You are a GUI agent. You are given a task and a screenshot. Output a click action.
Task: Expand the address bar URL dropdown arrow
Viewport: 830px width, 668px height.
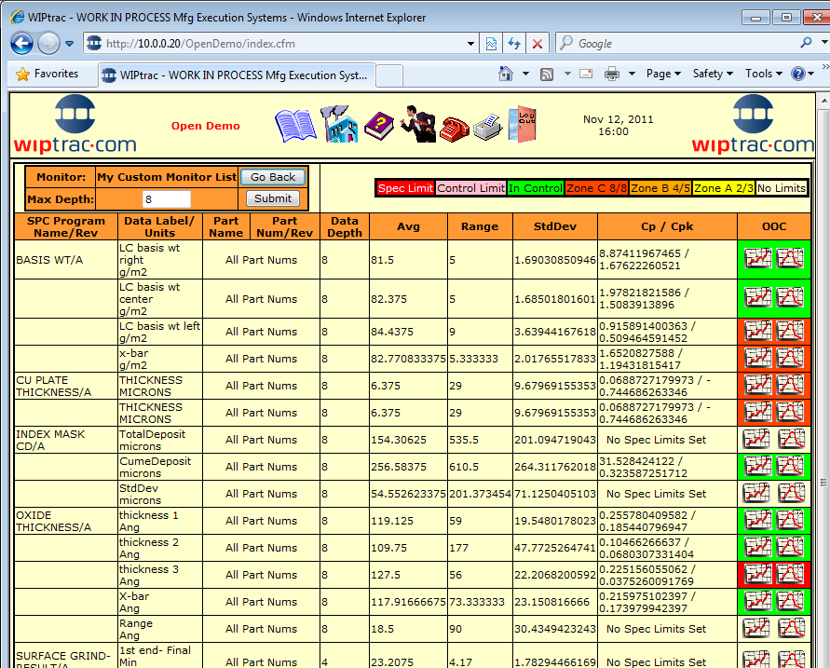click(x=470, y=44)
